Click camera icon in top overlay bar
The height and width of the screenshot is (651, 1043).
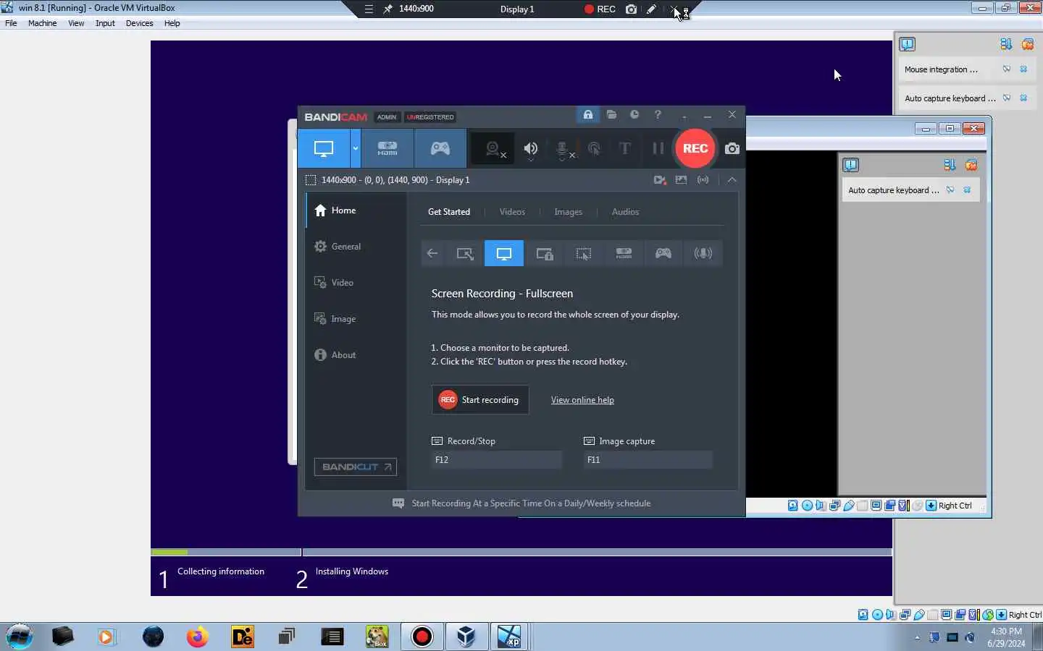(x=631, y=9)
